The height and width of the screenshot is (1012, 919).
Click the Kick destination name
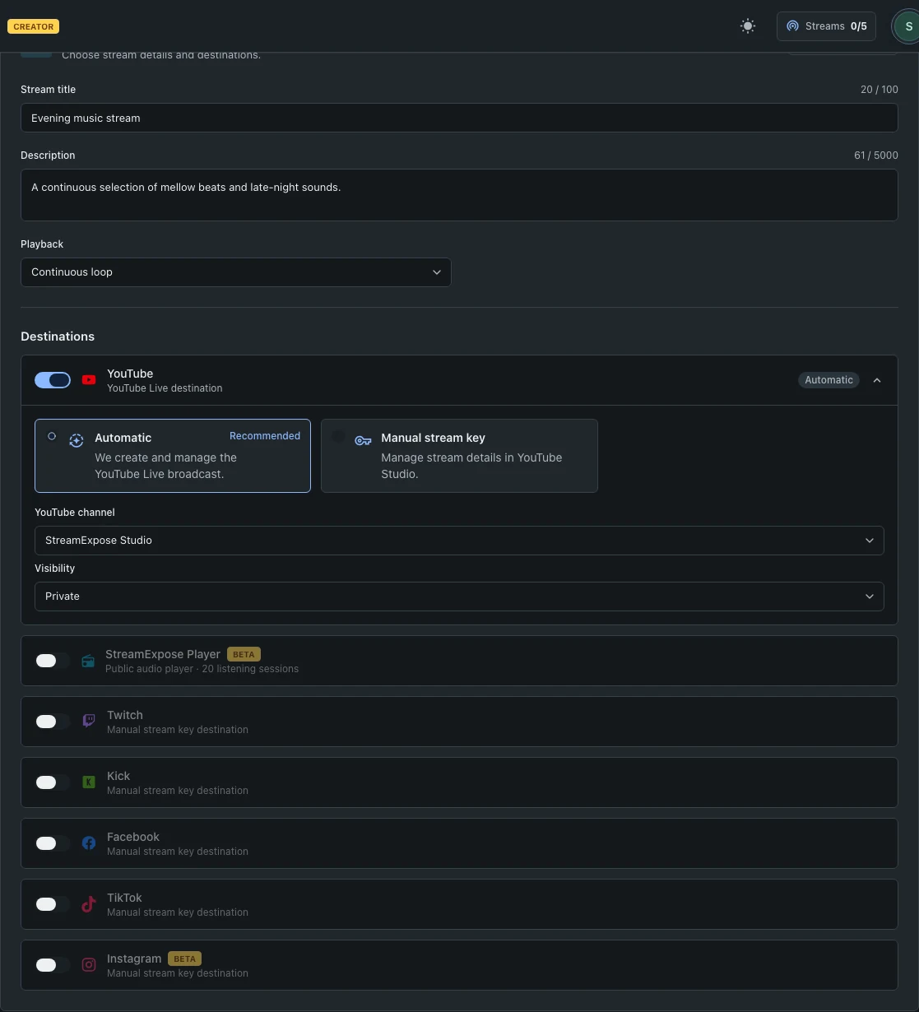[x=118, y=776]
